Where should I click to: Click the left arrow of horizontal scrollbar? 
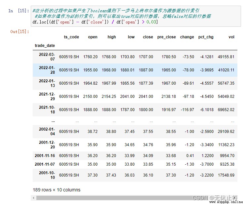pyautogui.click(x=33, y=198)
